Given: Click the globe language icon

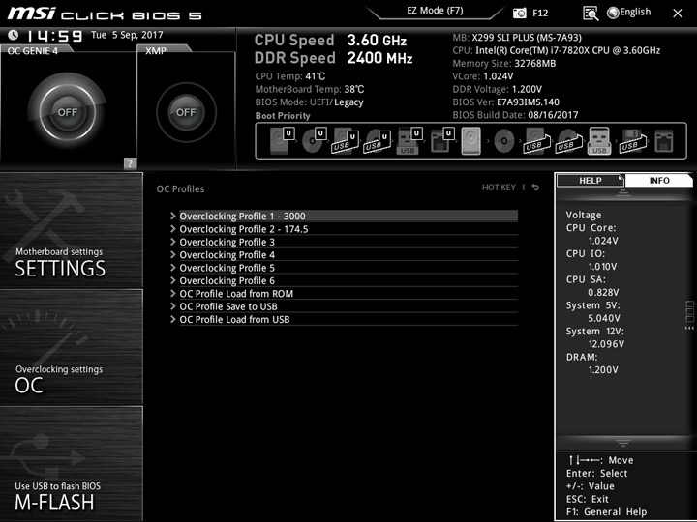Looking at the screenshot, I should pyautogui.click(x=613, y=13).
